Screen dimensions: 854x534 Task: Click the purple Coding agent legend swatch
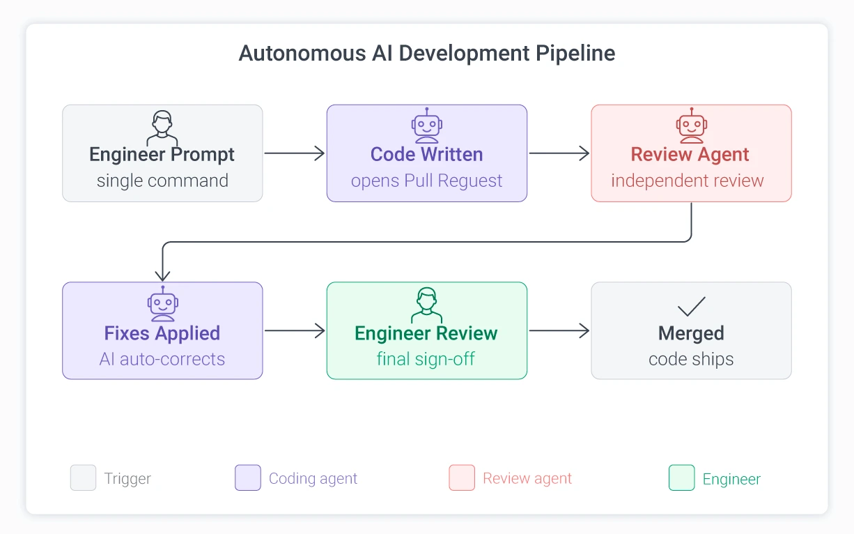tap(248, 478)
